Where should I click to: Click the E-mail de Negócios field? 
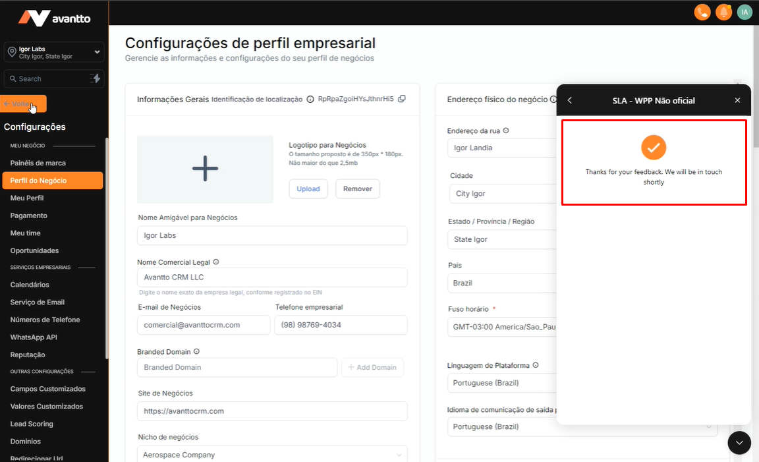pyautogui.click(x=204, y=325)
